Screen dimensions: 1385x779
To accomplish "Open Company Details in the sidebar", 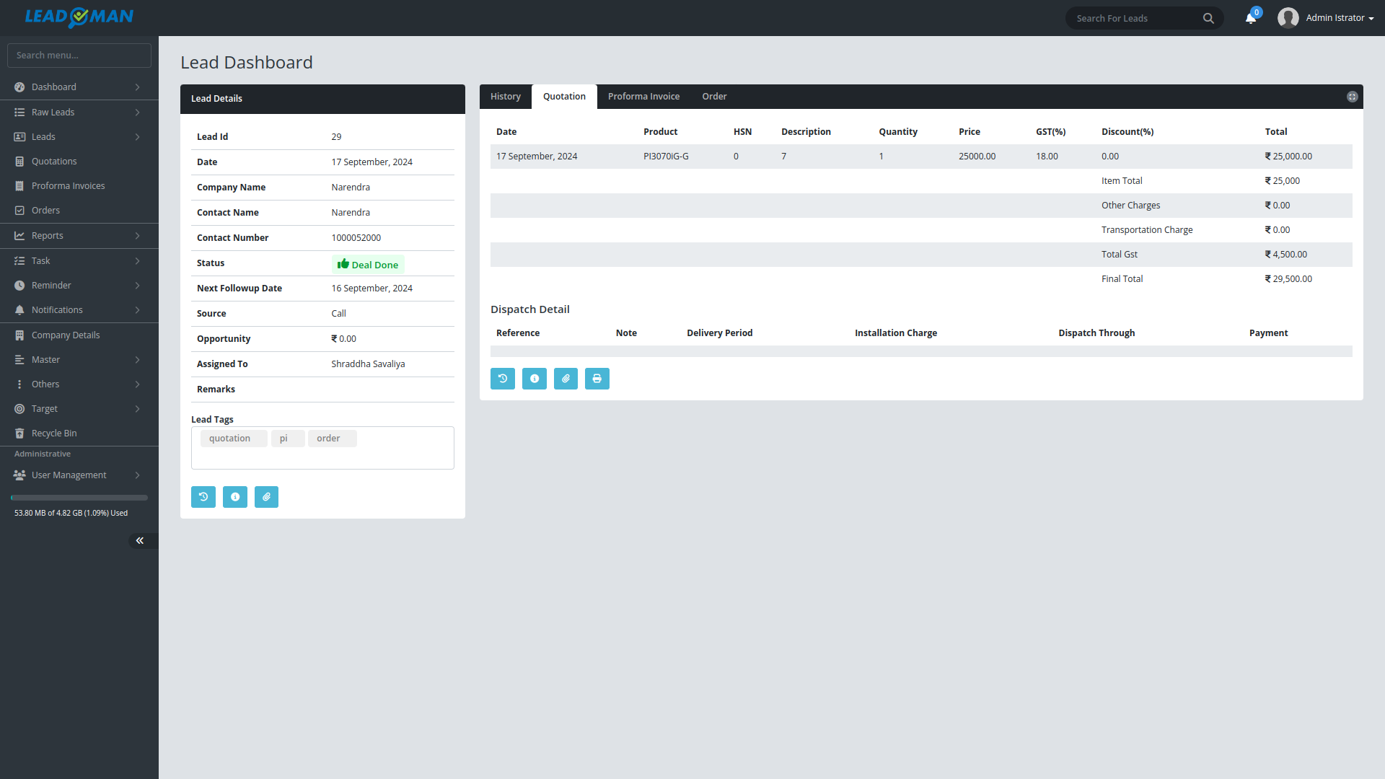I will tap(79, 335).
